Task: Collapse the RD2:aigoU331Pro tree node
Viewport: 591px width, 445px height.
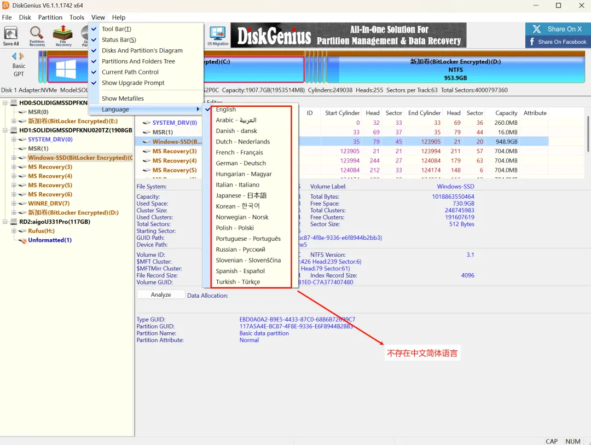Action: tap(5, 222)
